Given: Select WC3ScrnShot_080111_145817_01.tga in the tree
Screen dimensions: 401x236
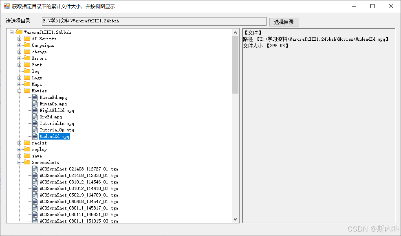Looking at the screenshot, I should pos(79,208).
